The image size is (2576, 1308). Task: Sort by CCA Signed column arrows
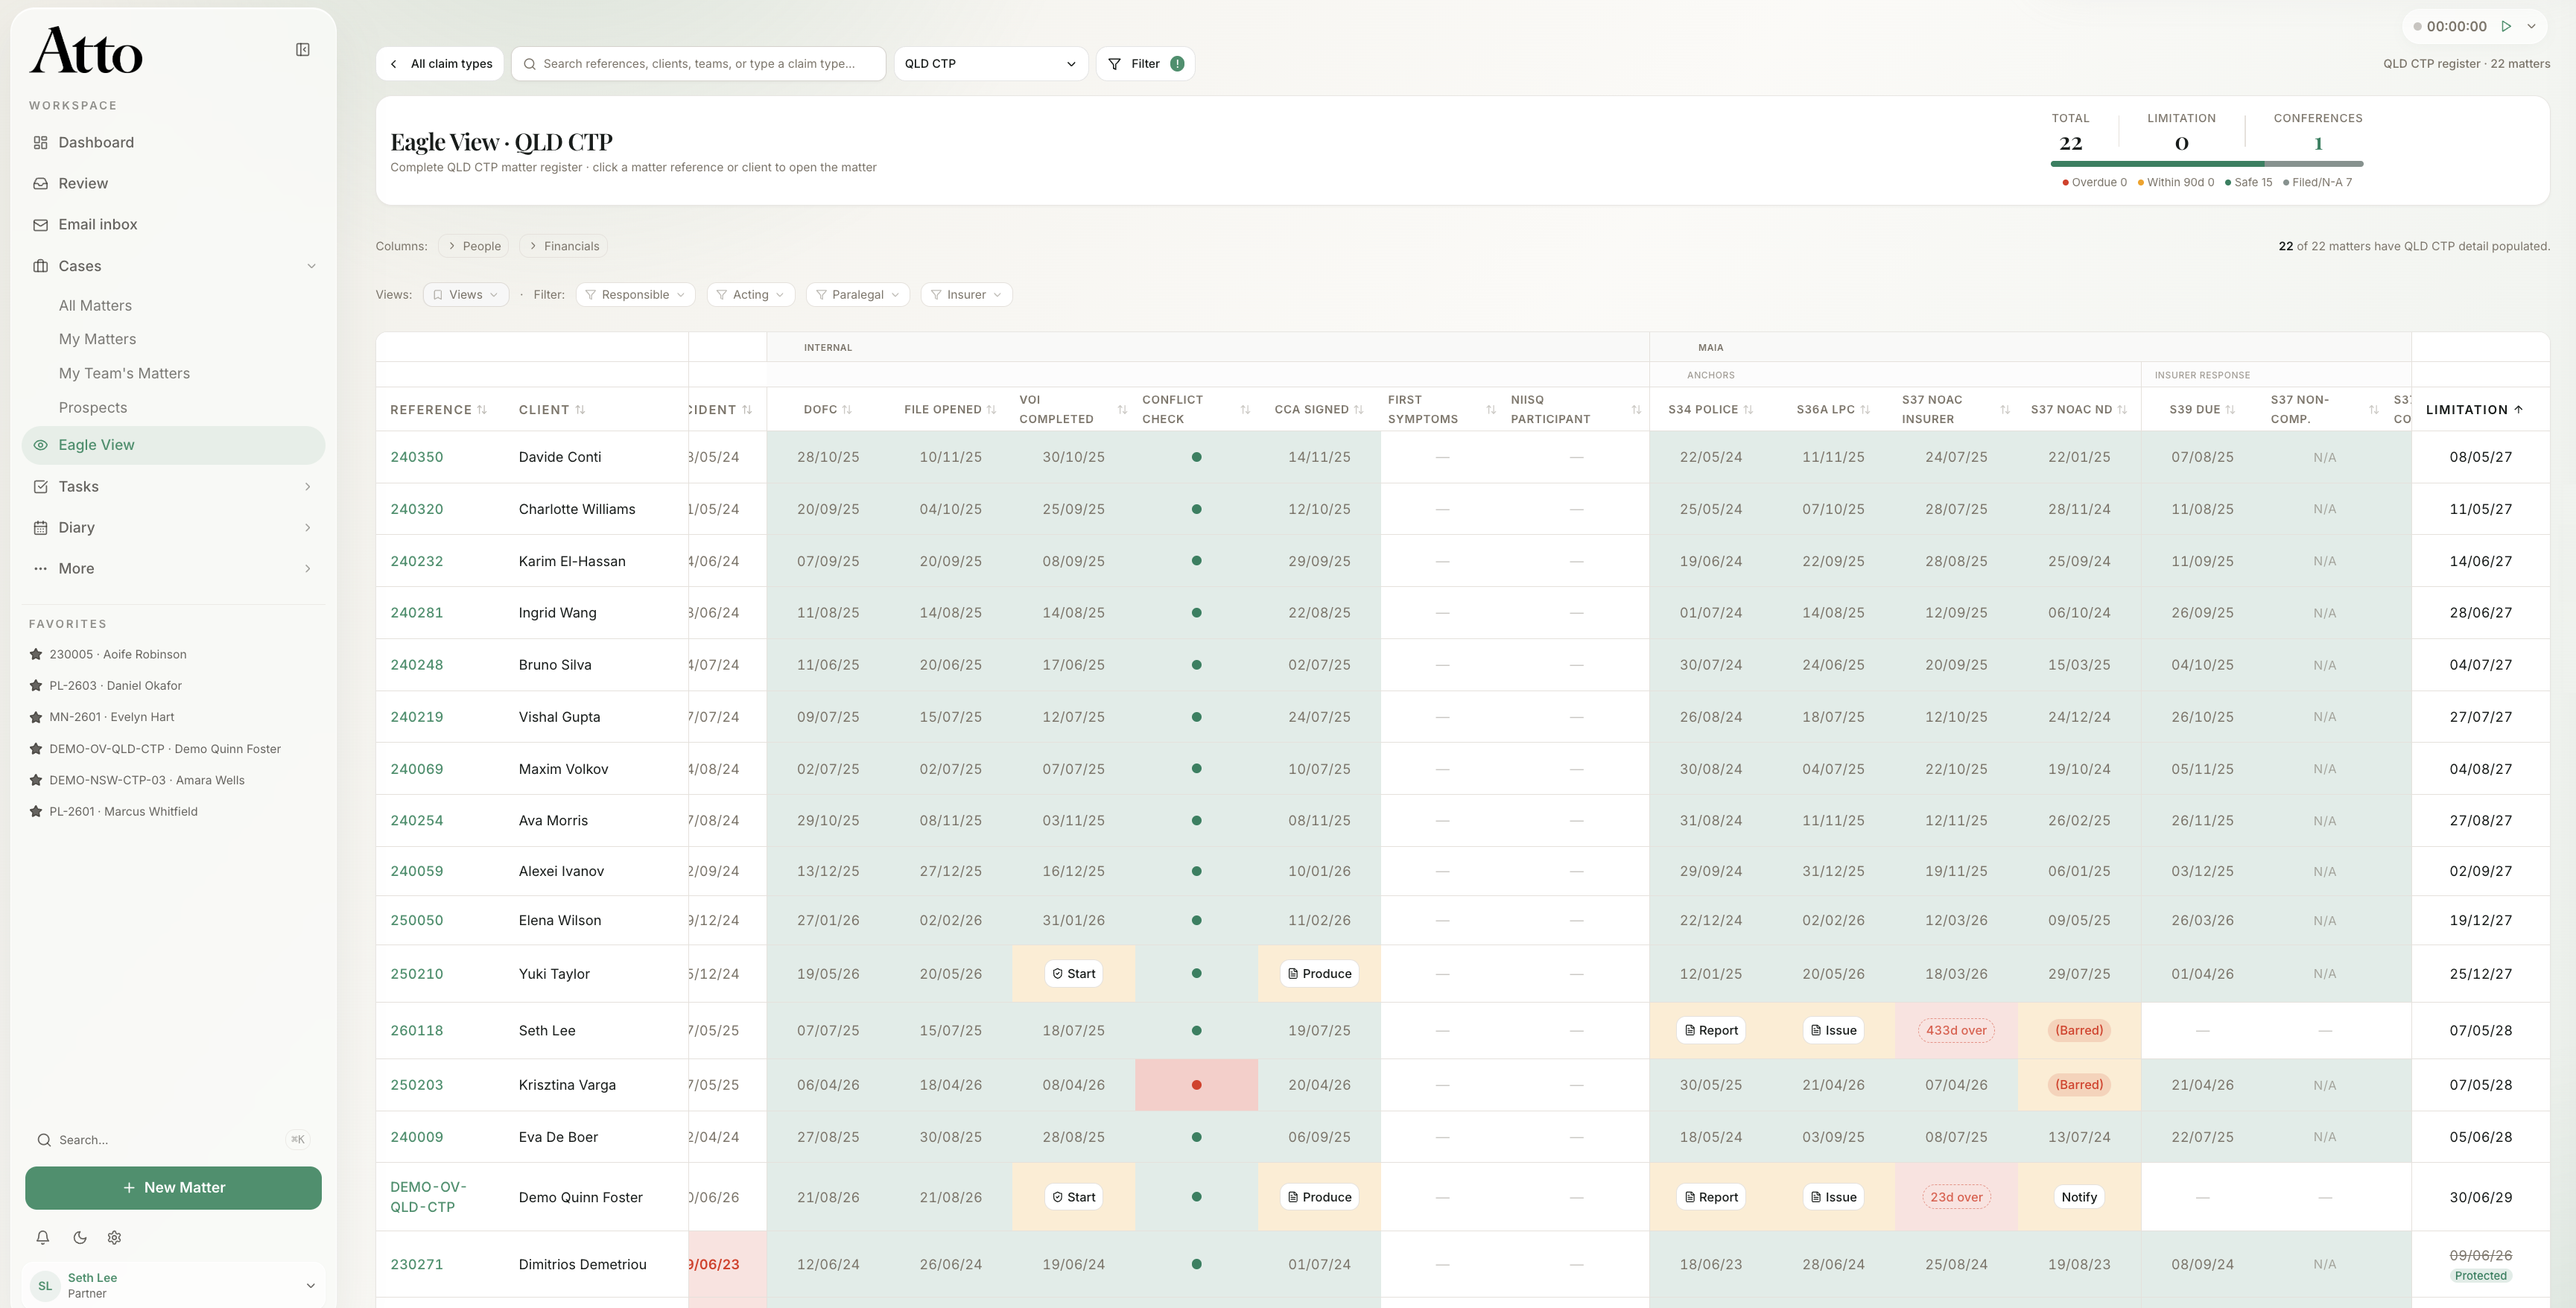coord(1358,410)
